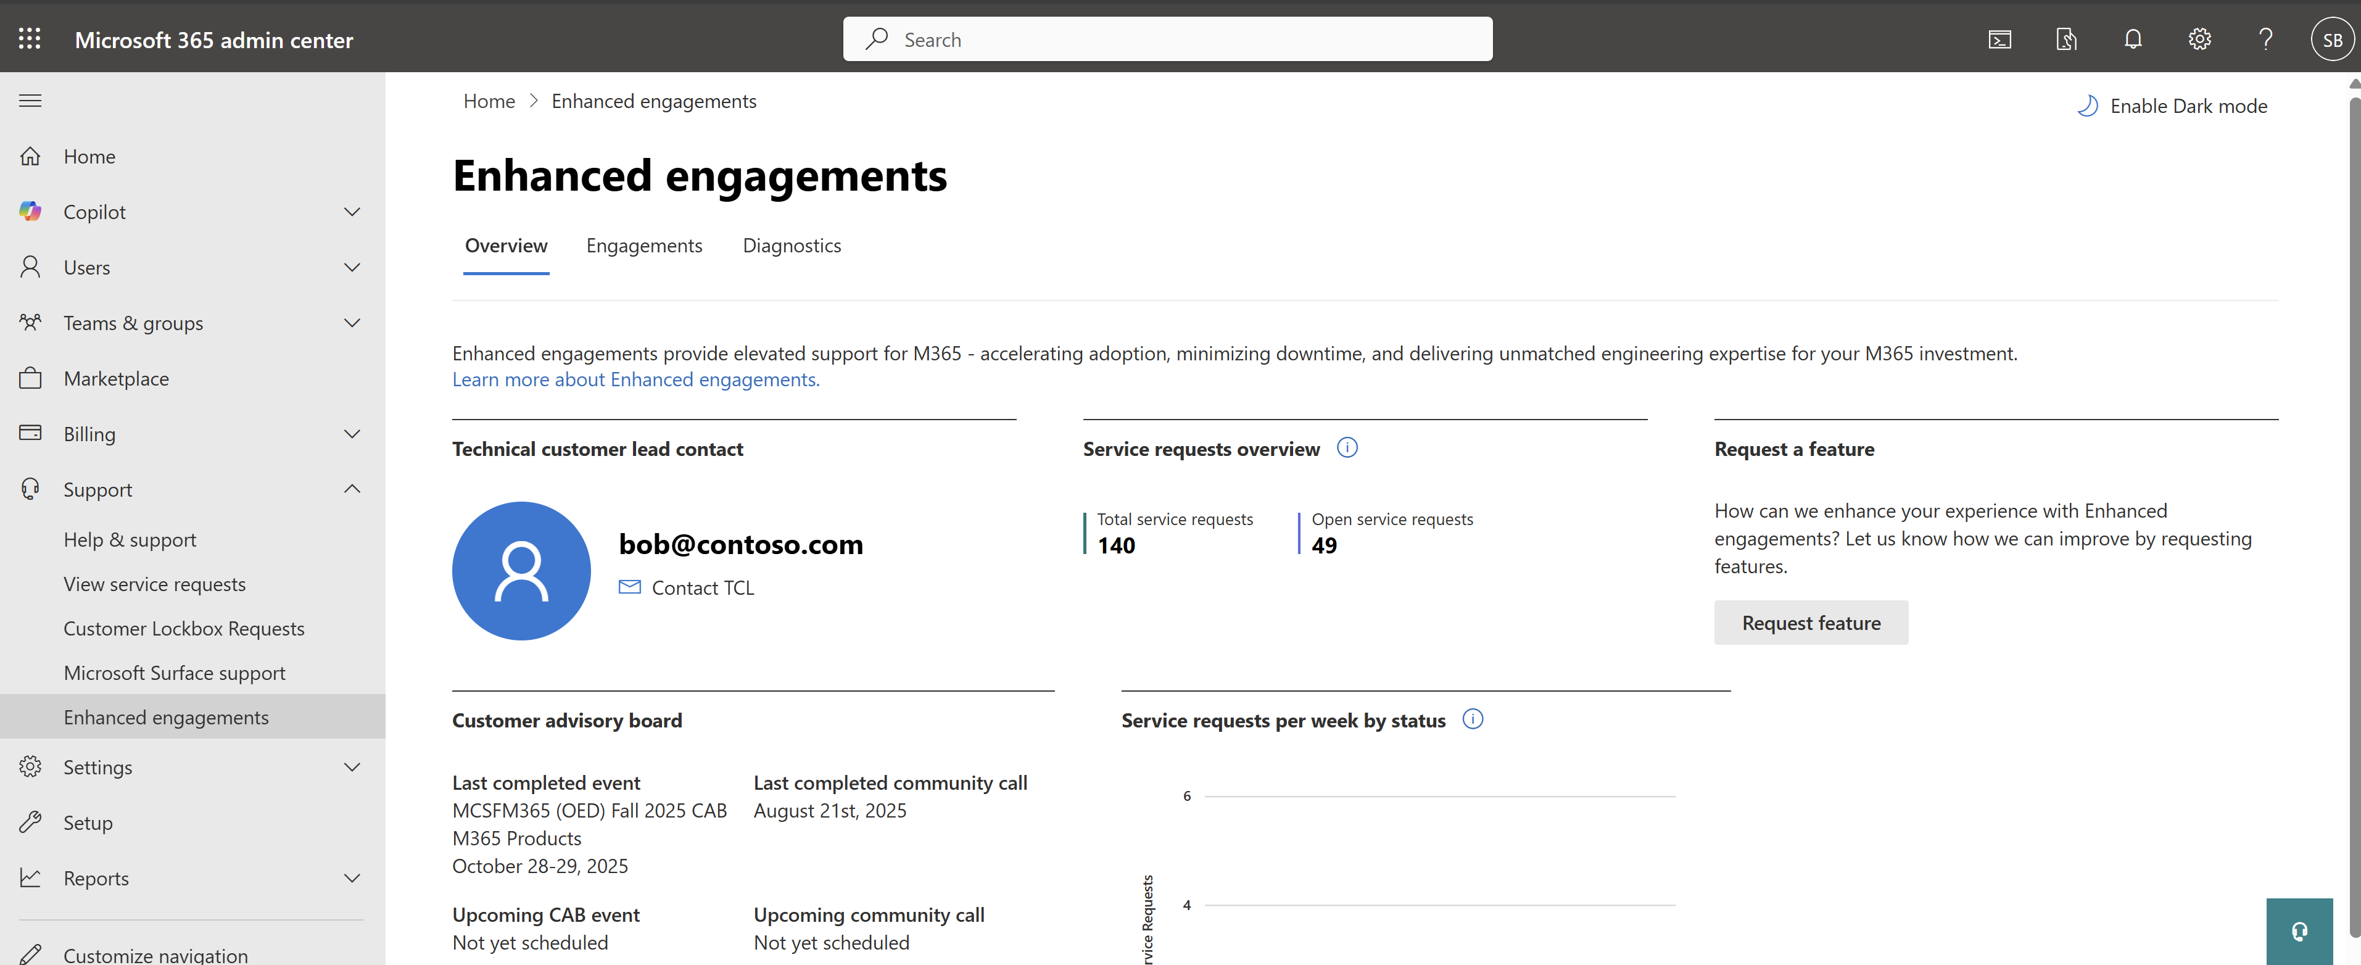This screenshot has width=2361, height=965.
Task: Switch to the Engagements tab
Action: click(643, 246)
